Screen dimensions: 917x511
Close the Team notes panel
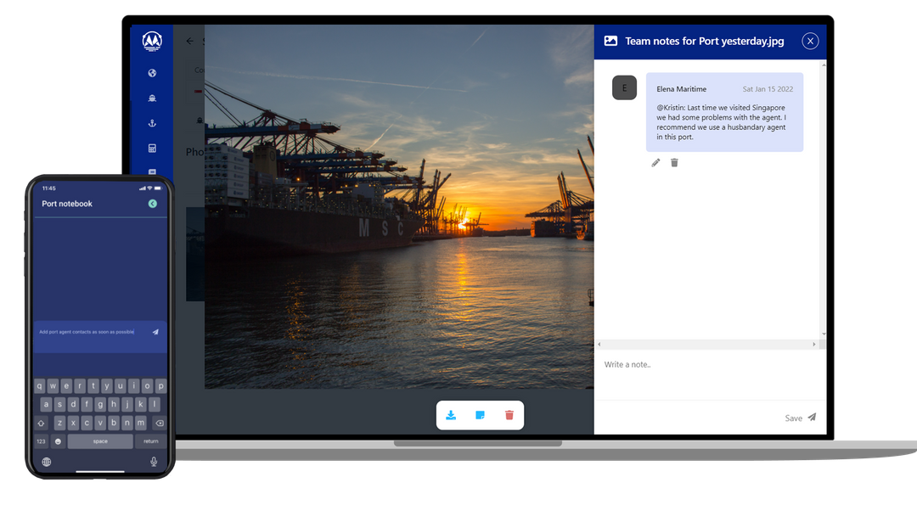[x=810, y=41]
